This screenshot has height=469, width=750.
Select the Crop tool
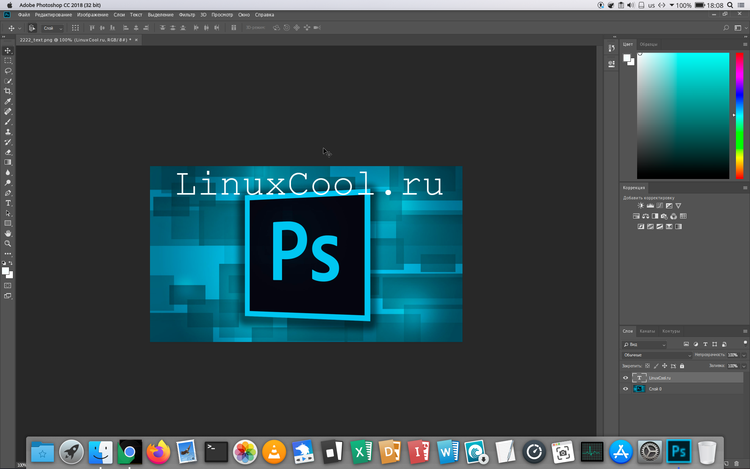point(8,91)
